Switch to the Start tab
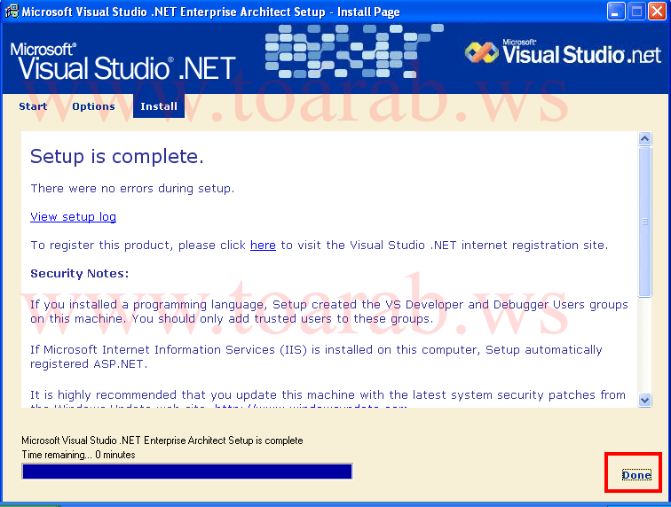671x507 pixels. click(33, 106)
